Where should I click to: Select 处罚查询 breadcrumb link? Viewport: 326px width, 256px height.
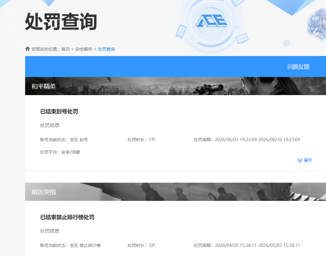[x=106, y=49]
